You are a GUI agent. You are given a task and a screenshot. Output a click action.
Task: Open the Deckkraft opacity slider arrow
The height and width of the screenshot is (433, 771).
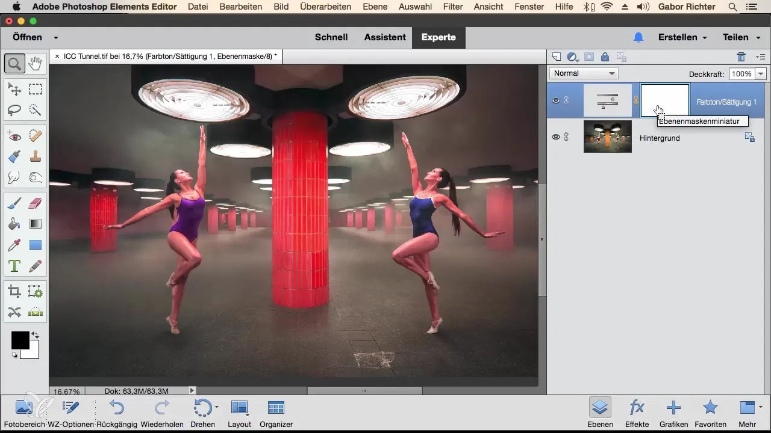point(761,73)
